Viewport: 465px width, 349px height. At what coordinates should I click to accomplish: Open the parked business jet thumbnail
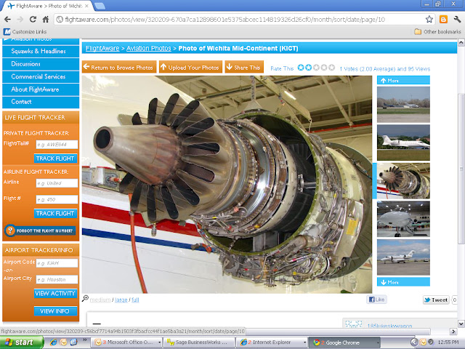click(403, 257)
